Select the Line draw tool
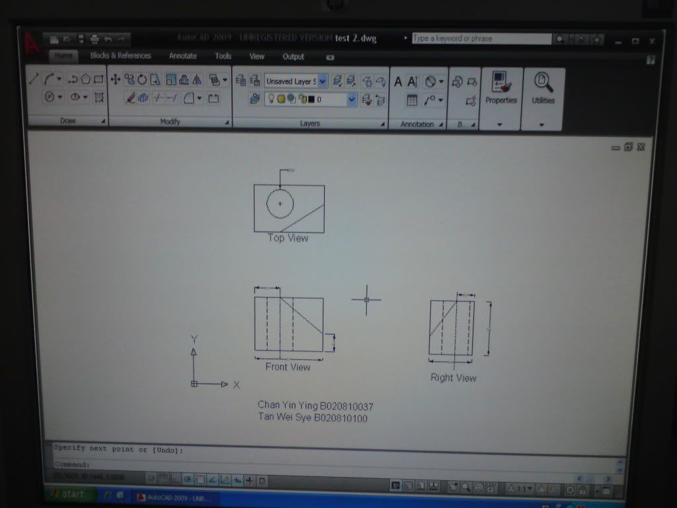 click(x=34, y=79)
